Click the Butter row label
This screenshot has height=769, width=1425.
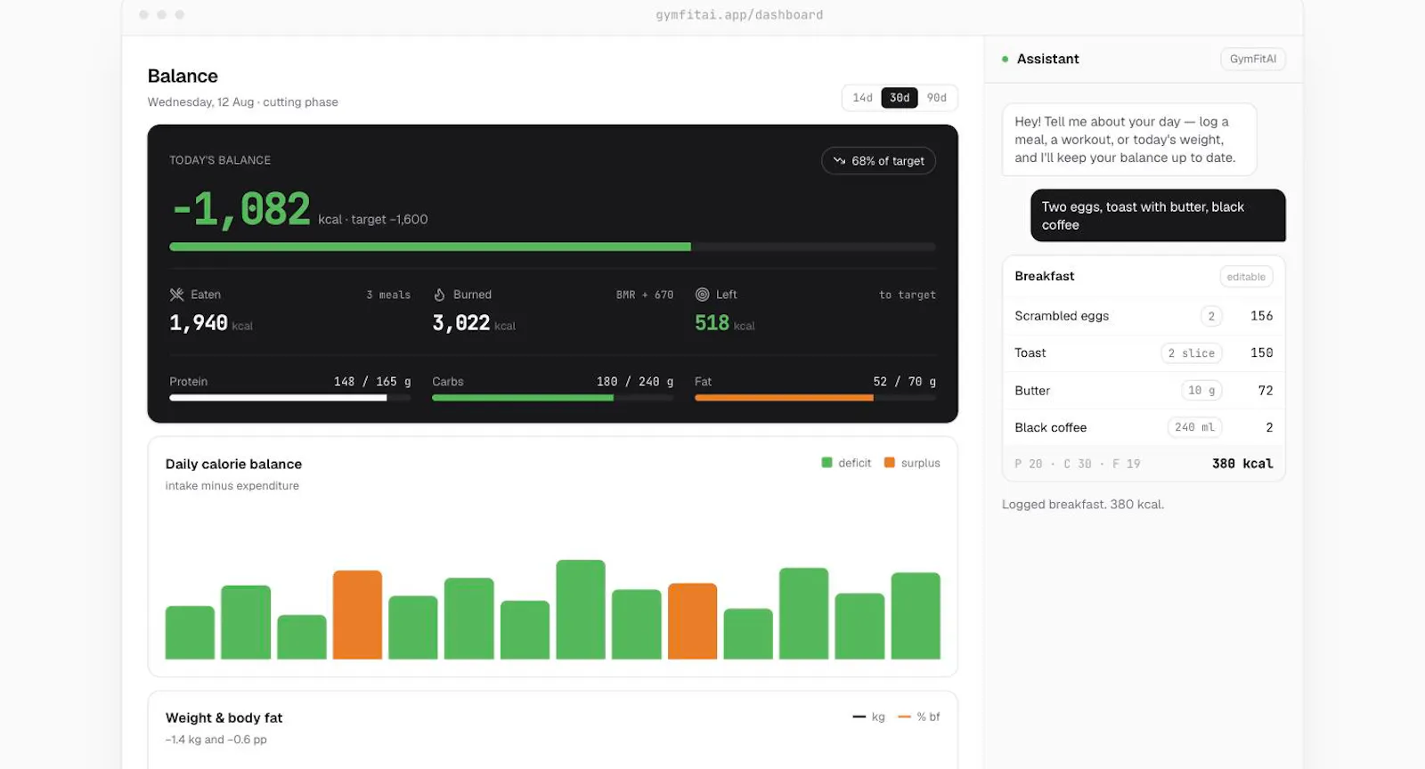click(x=1032, y=391)
